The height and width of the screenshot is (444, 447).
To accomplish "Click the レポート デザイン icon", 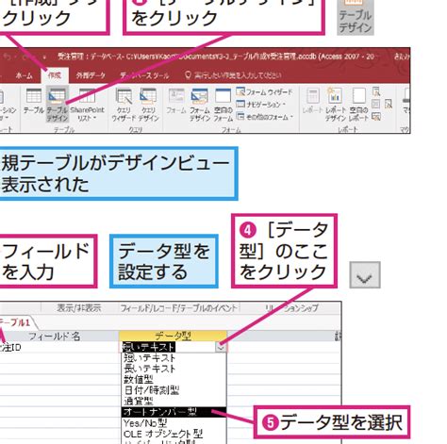I will [335, 105].
